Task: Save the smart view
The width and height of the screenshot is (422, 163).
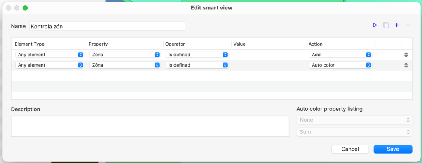Action: click(x=393, y=149)
